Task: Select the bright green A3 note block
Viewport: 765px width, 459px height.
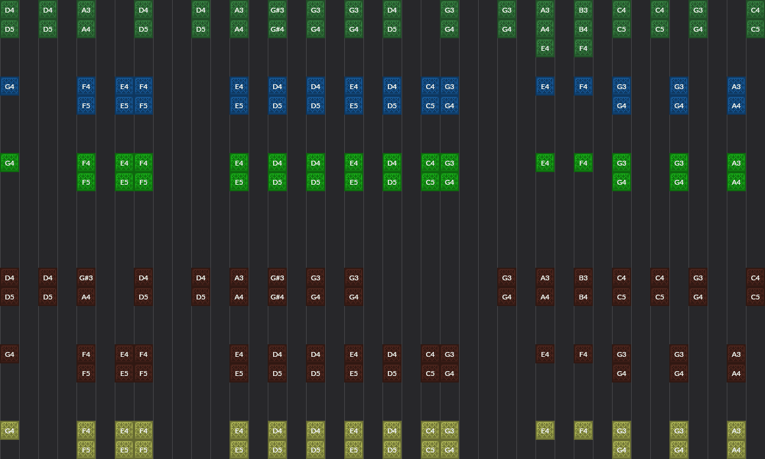Action: pyautogui.click(x=736, y=163)
